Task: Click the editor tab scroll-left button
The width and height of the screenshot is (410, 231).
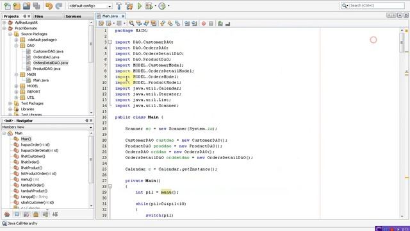Action: pos(389,15)
